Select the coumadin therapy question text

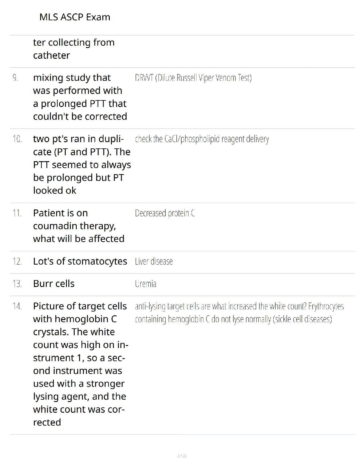(x=79, y=226)
